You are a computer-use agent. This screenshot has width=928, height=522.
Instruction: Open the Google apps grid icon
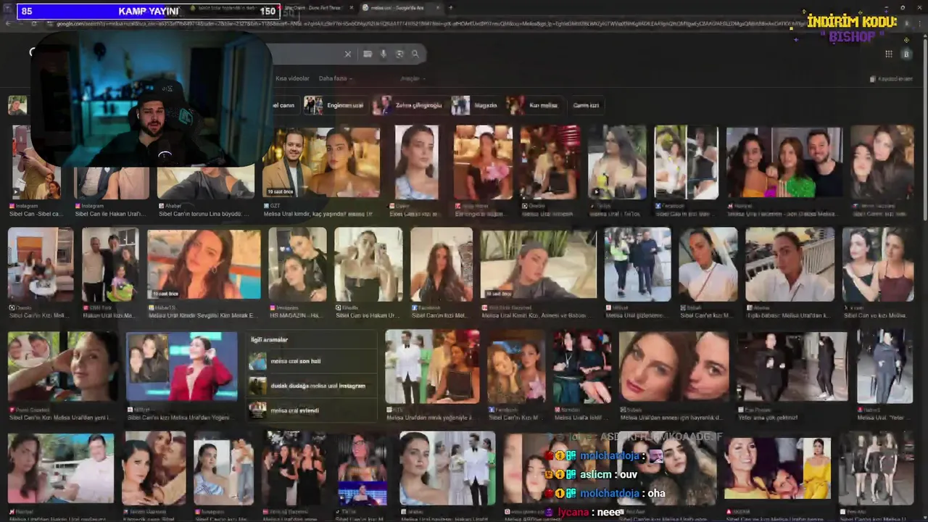point(888,54)
